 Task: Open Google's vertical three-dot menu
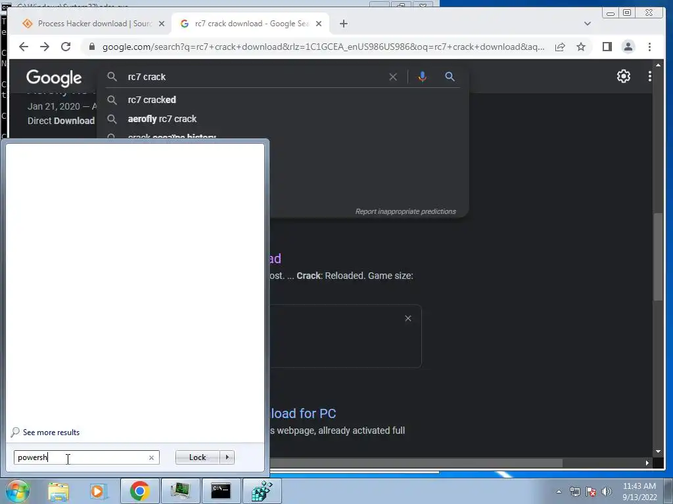click(649, 76)
